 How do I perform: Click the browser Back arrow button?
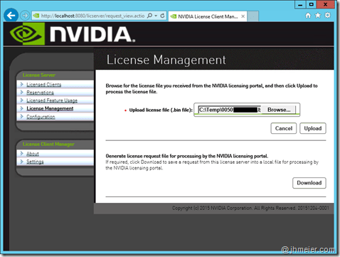[11, 16]
